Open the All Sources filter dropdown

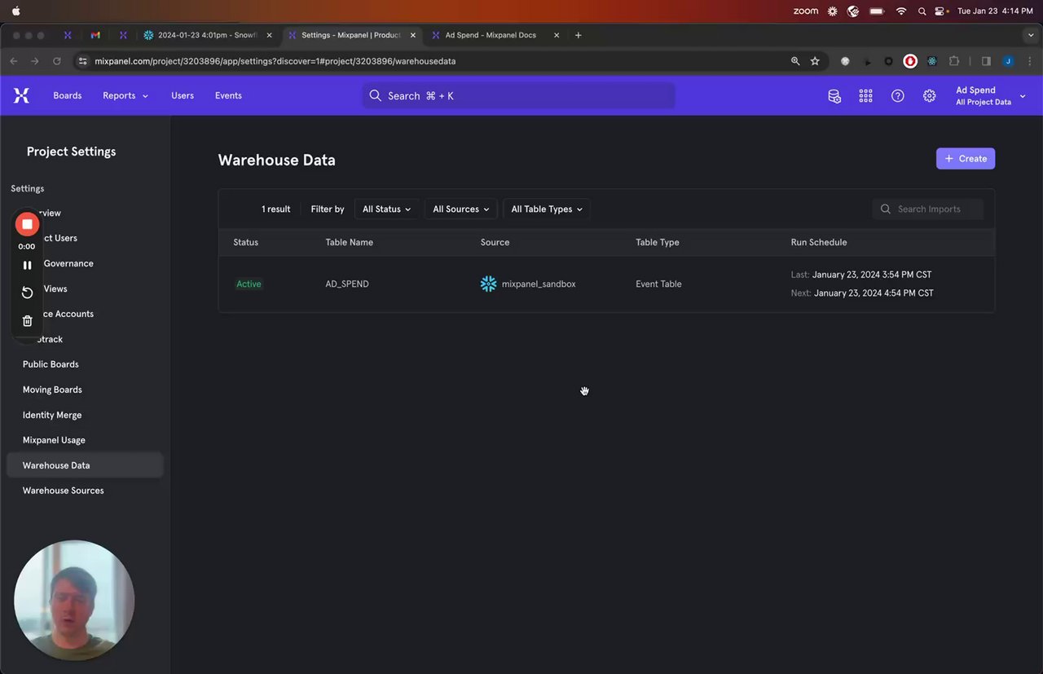click(x=461, y=209)
